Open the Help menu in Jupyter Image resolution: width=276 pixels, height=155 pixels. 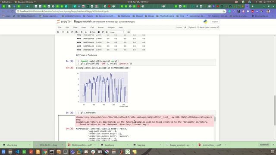121,28
